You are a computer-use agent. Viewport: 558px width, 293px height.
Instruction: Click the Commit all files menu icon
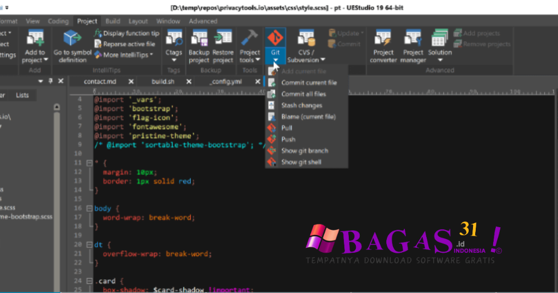coord(271,94)
